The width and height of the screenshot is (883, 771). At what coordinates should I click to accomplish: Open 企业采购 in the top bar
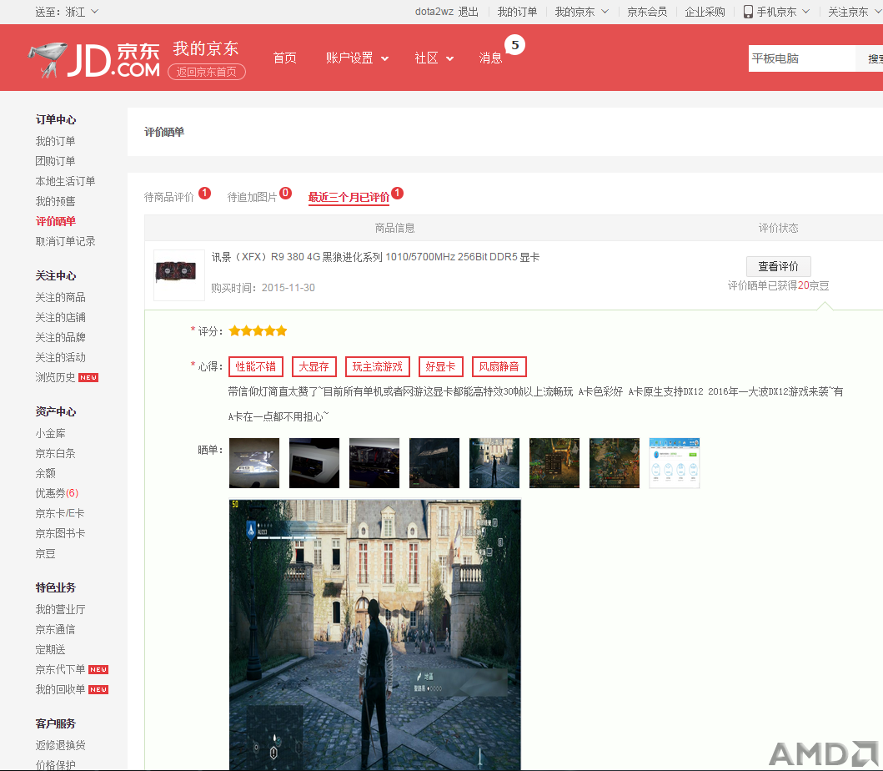pos(705,12)
